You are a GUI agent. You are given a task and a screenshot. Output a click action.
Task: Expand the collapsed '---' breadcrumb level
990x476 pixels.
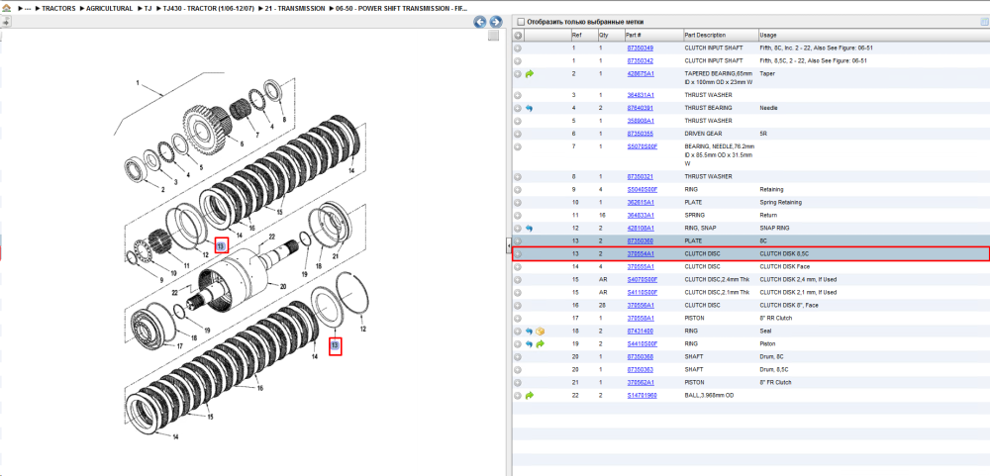[x=26, y=9]
